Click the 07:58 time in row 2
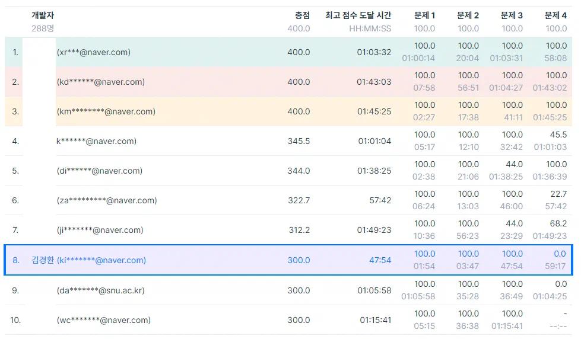 pos(424,88)
